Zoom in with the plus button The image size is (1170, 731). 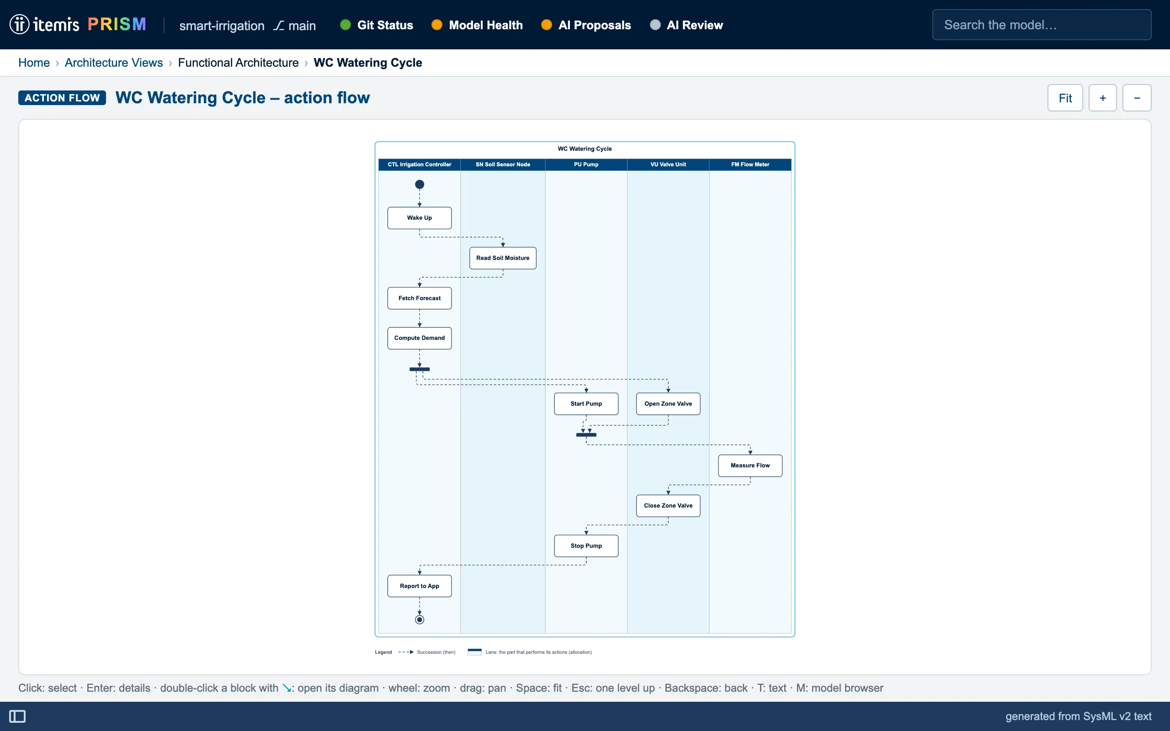[1103, 98]
